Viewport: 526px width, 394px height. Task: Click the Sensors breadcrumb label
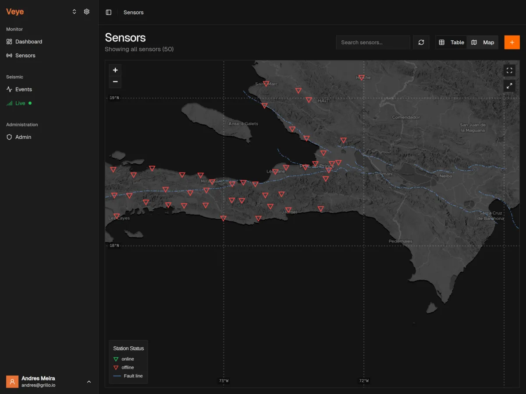point(133,12)
